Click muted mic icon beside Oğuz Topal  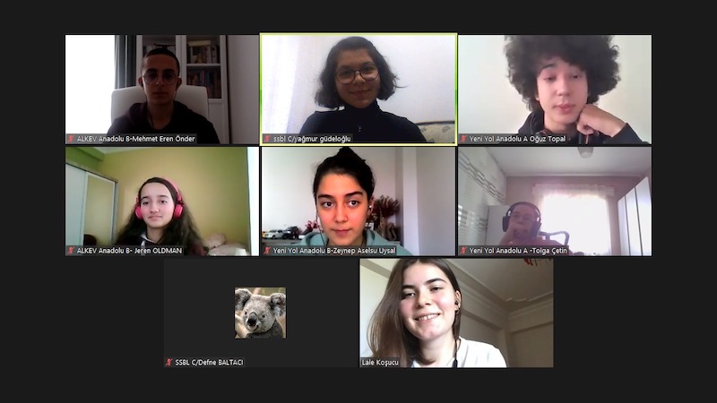tap(463, 139)
